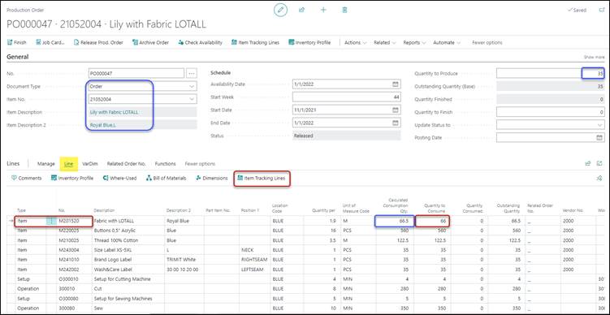Click the No. field assist ellipsis button
This screenshot has width=610, height=315.
tap(192, 73)
